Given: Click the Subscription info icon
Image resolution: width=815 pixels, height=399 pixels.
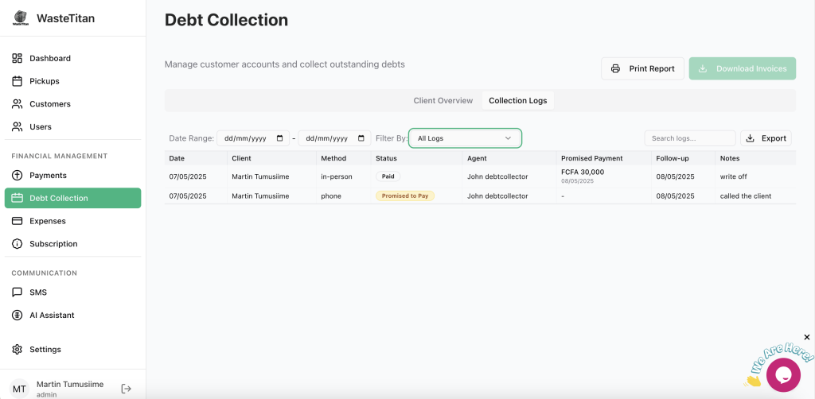Looking at the screenshot, I should (18, 244).
